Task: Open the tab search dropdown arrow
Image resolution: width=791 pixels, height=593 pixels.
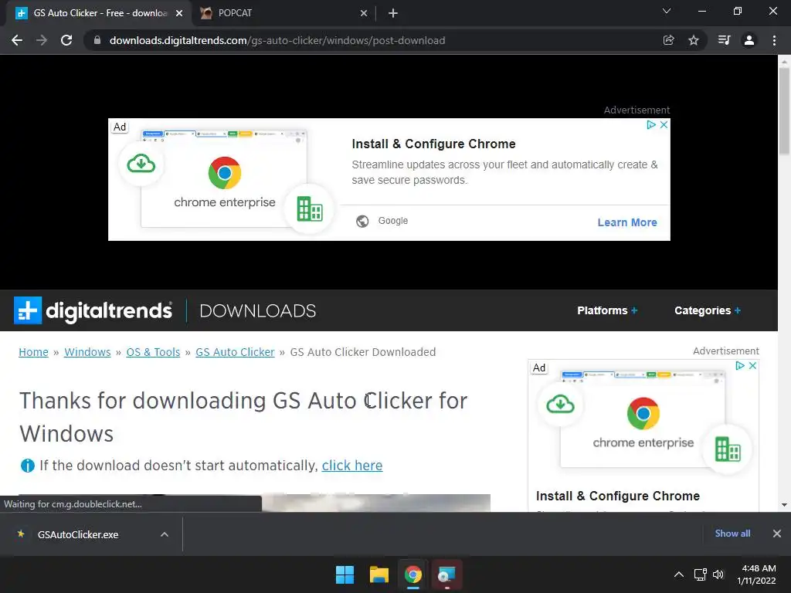Action: point(667,11)
